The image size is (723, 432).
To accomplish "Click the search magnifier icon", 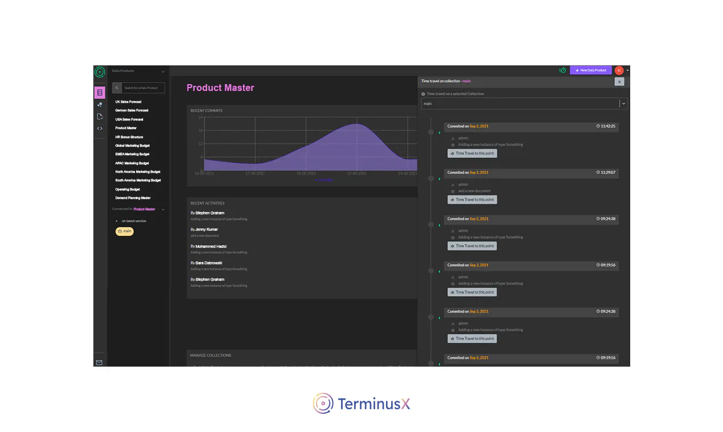I will tap(117, 88).
